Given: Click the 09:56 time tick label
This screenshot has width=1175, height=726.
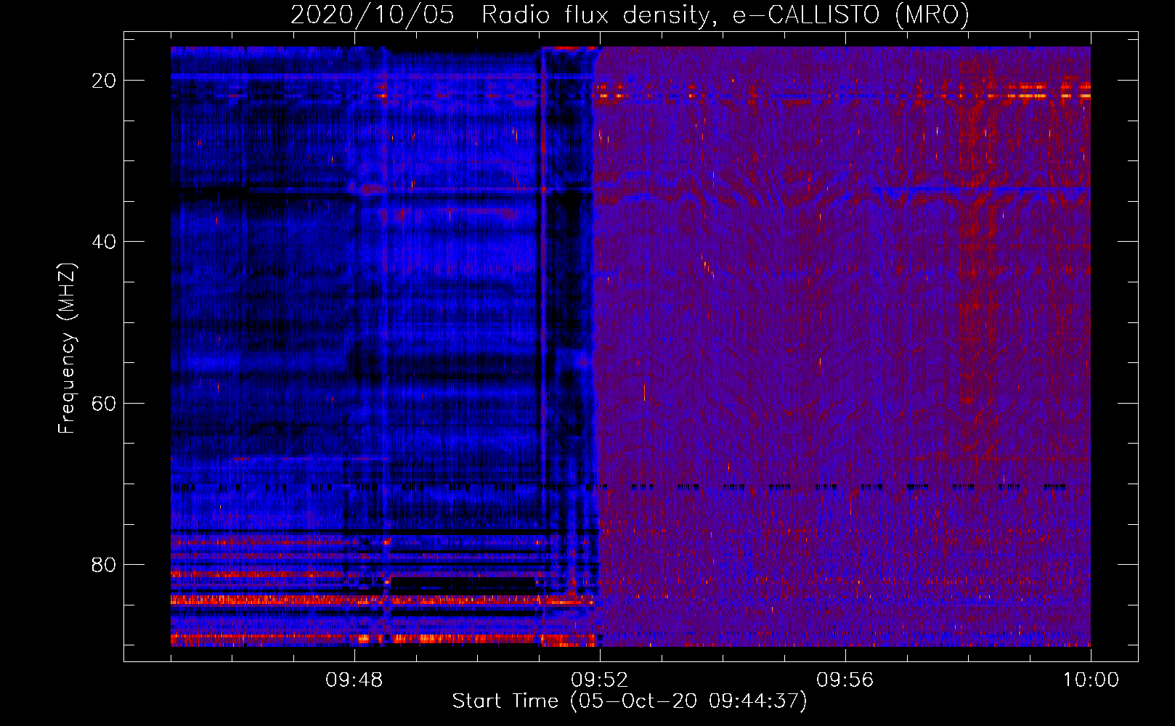Looking at the screenshot, I should pyautogui.click(x=845, y=680).
